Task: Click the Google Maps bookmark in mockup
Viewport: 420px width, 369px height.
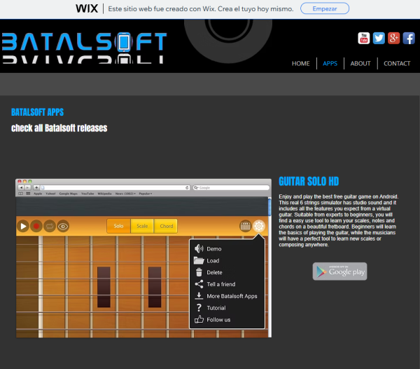Action: [69, 194]
